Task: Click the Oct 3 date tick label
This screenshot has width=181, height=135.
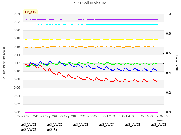Action: (x=117, y=116)
